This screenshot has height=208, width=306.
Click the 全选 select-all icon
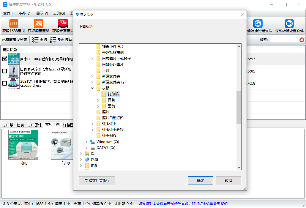(35, 40)
